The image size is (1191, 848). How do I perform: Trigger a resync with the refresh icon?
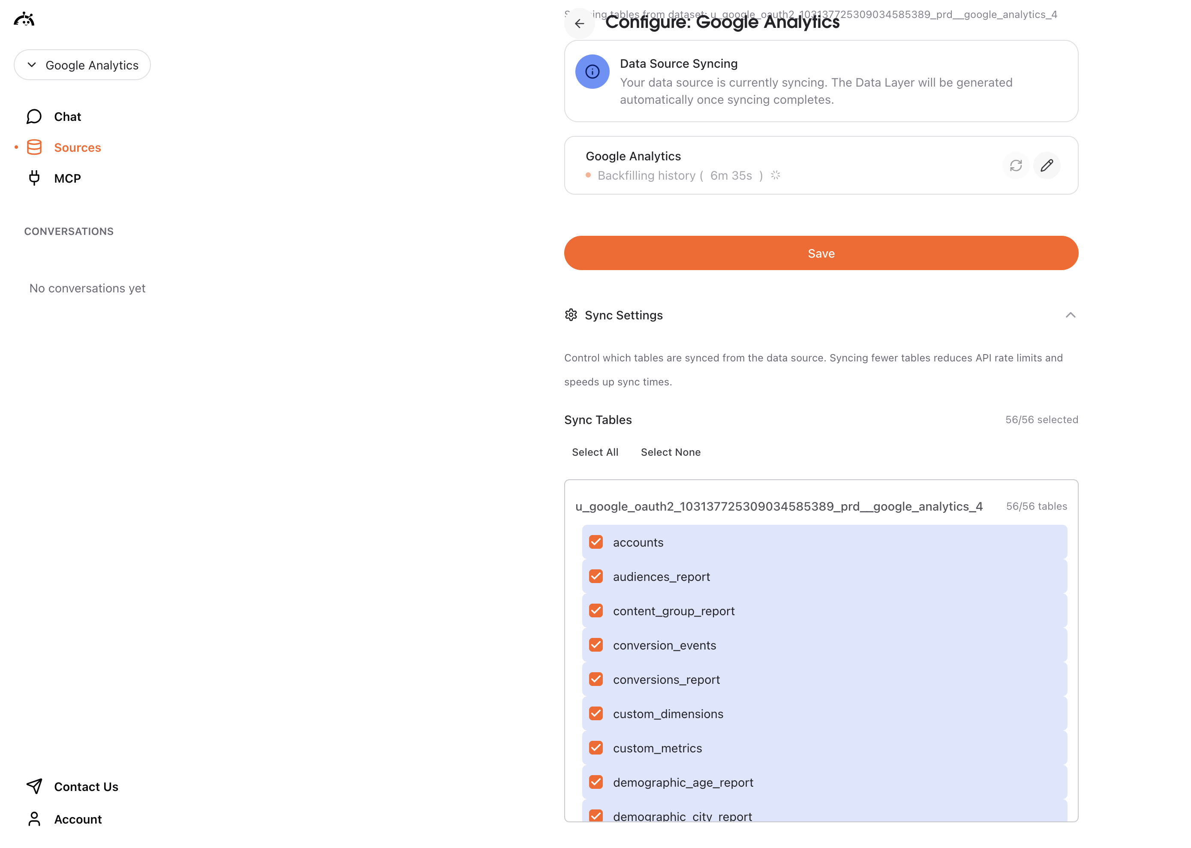pyautogui.click(x=1016, y=165)
